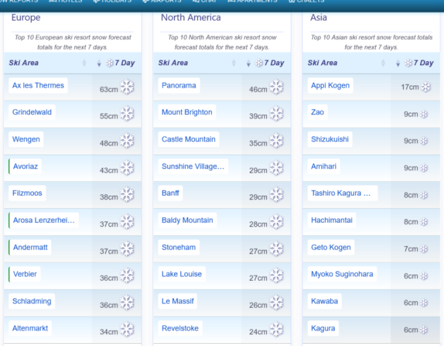Click the Europe section heading
Image resolution: width=444 pixels, height=346 pixels.
(26, 17)
